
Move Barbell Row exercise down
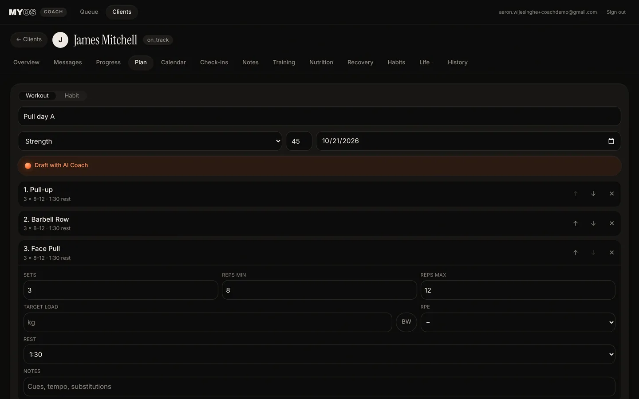point(593,223)
